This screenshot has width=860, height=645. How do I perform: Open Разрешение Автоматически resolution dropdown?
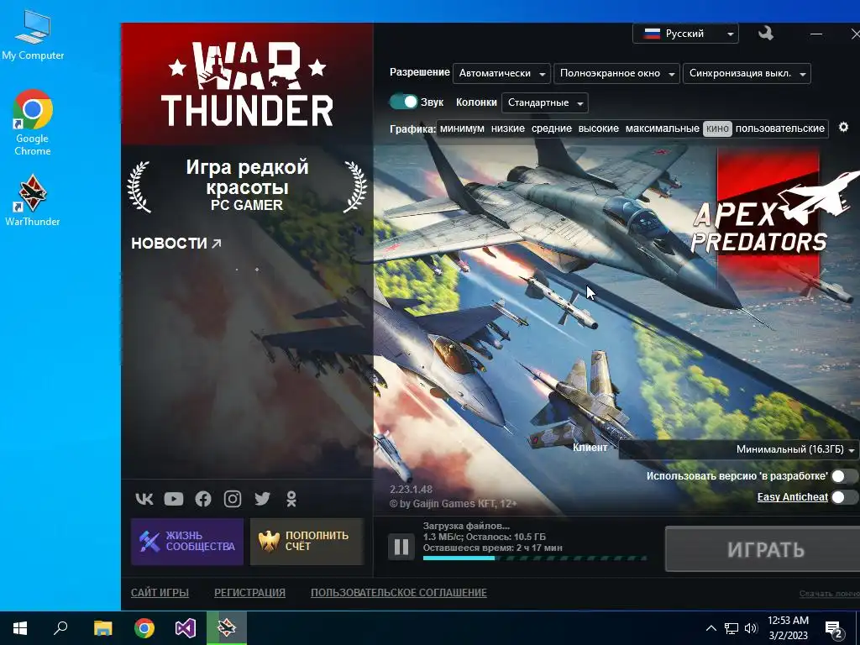(x=501, y=73)
